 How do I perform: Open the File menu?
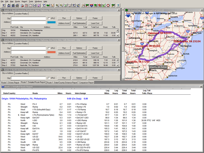coord(2,1)
